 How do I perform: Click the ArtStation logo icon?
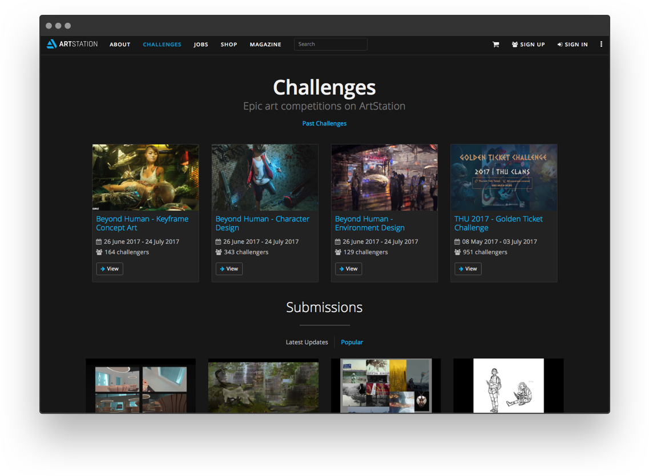pyautogui.click(x=51, y=44)
